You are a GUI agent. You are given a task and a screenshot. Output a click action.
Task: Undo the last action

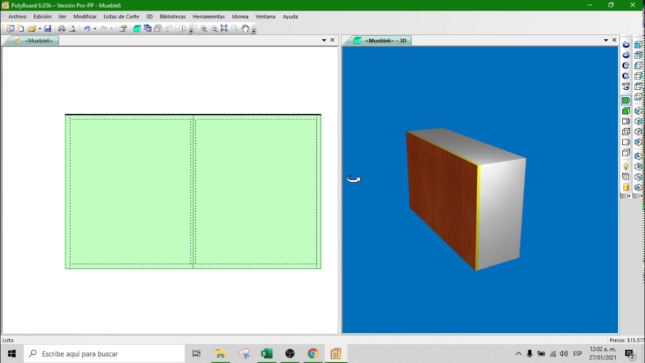[x=87, y=29]
